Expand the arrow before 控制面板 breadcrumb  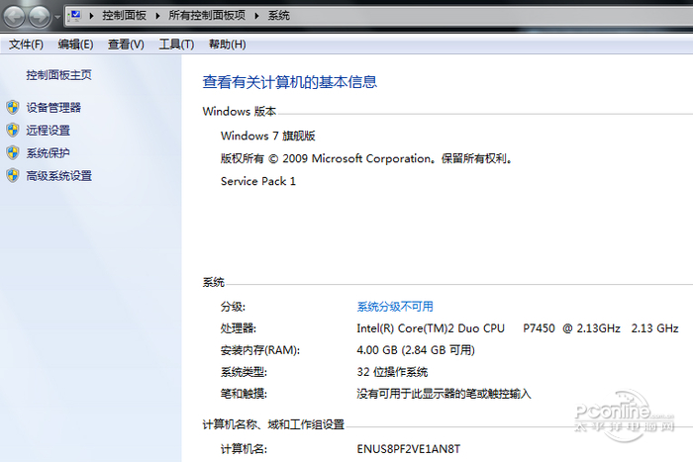coord(91,16)
